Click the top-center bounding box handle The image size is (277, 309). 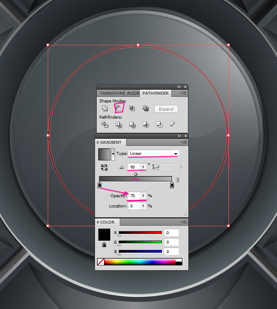click(138, 45)
